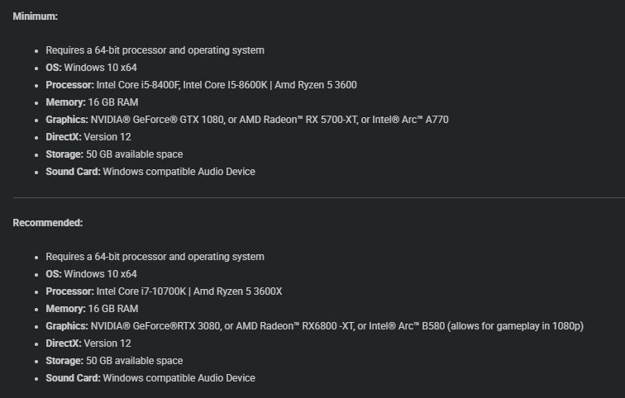Image resolution: width=625 pixels, height=398 pixels.
Task: Select the recommended Processor i7-10700K line
Action: click(x=164, y=291)
